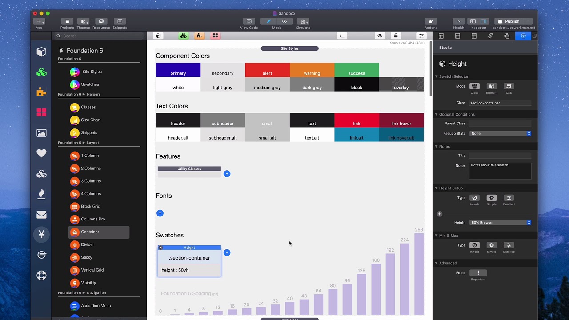569x320 pixels.
Task: Open the Pseudo State dropdown
Action: pos(500,133)
